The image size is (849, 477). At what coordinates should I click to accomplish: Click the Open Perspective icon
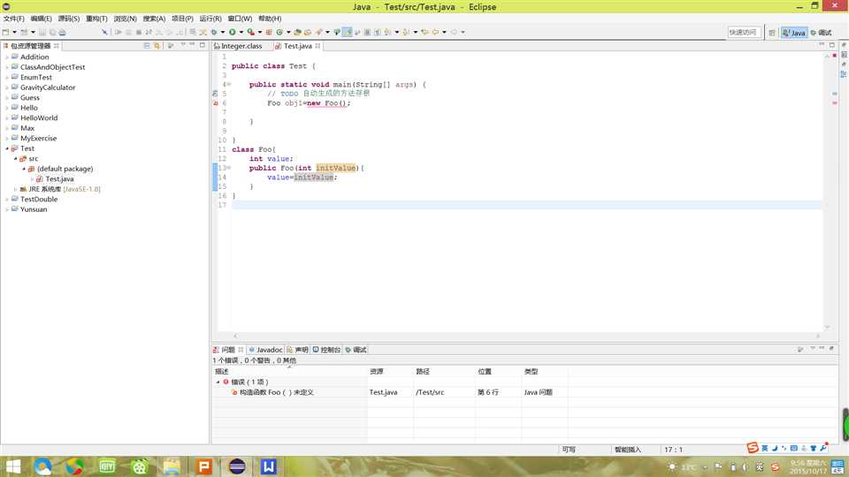tap(772, 33)
